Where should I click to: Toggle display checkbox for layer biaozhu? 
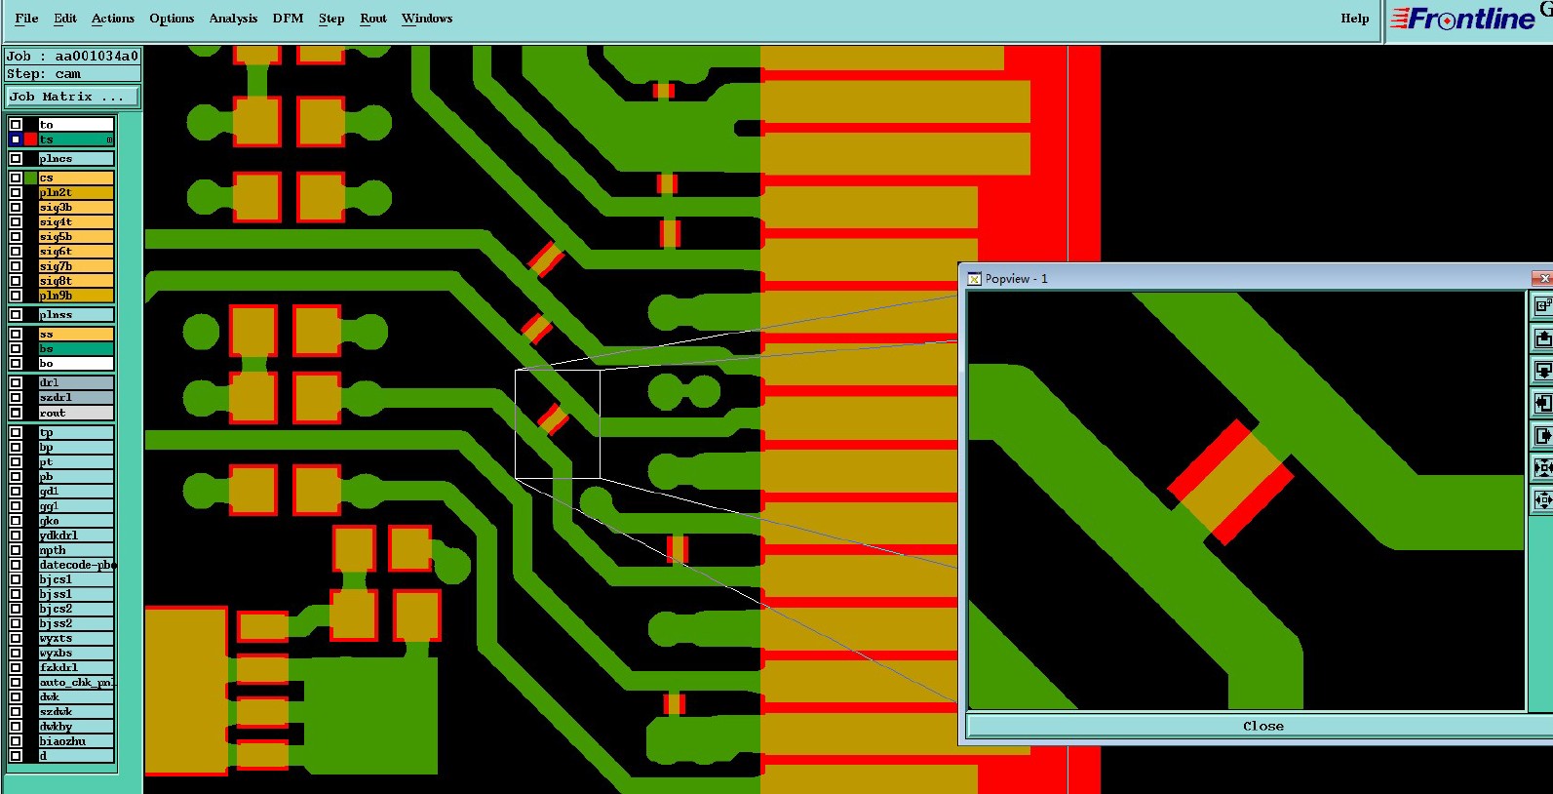[x=16, y=741]
